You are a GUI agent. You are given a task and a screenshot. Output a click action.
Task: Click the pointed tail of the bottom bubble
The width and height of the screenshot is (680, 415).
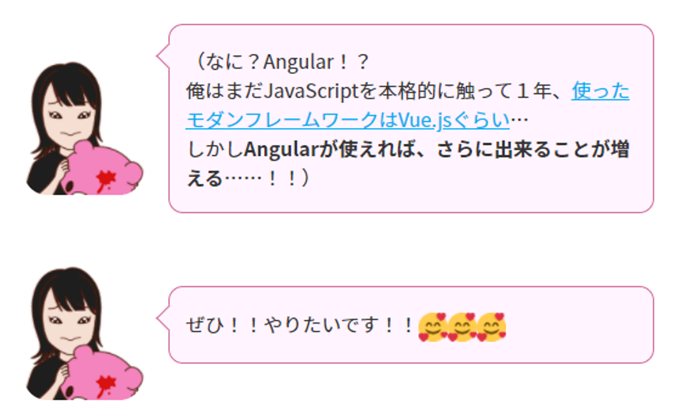point(163,318)
